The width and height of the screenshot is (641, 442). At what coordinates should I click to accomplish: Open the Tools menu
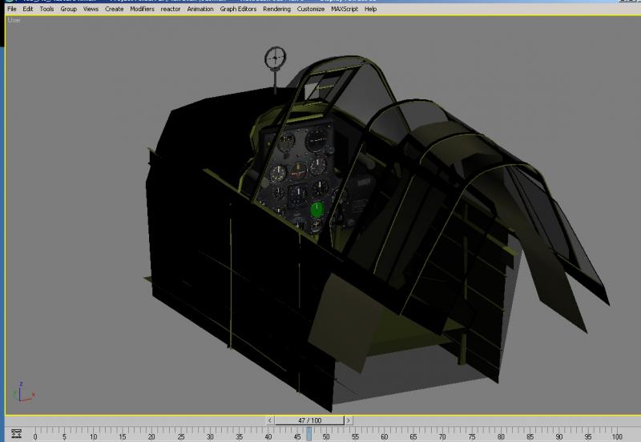[x=46, y=9]
